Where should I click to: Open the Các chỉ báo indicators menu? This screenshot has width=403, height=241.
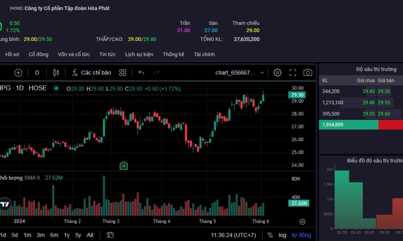tap(91, 73)
